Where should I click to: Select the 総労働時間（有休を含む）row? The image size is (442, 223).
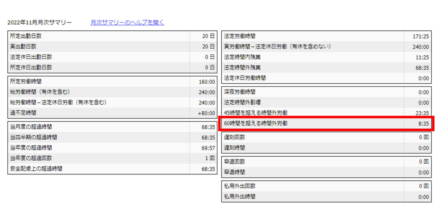(x=85, y=92)
